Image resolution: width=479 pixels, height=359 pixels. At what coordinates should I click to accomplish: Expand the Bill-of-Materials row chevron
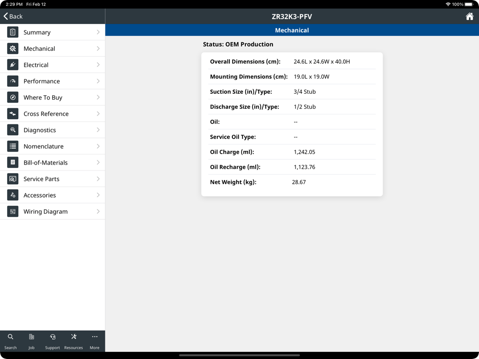pos(98,162)
